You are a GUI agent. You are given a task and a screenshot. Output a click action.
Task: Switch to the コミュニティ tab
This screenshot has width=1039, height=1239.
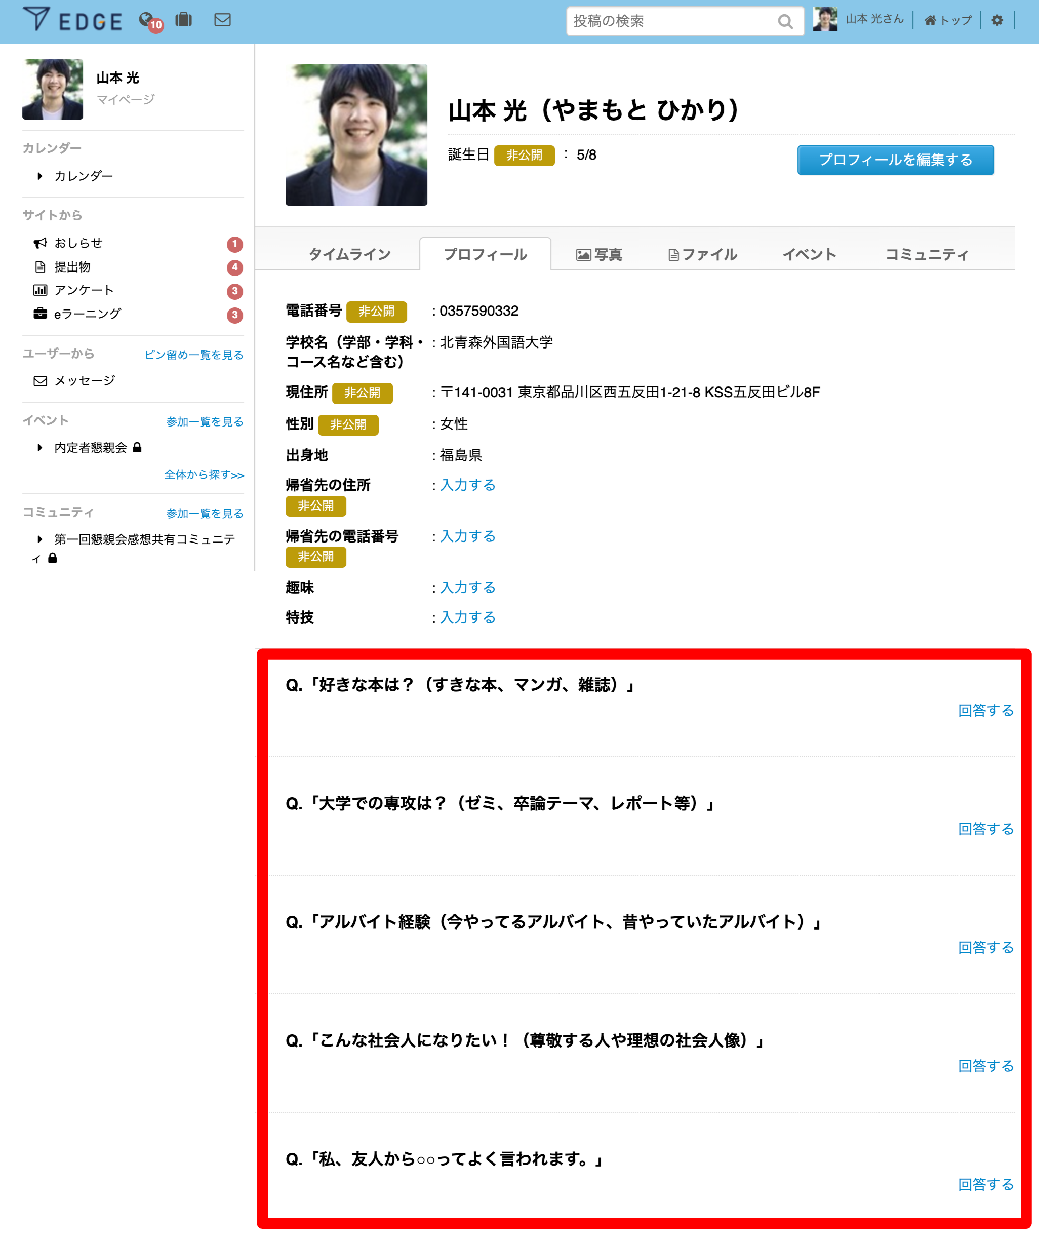coord(927,254)
